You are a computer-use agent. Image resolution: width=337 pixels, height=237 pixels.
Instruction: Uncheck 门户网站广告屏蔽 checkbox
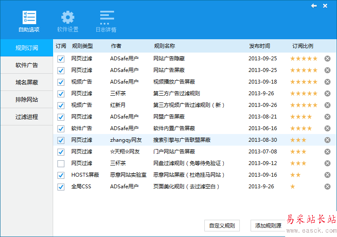pos(61,152)
